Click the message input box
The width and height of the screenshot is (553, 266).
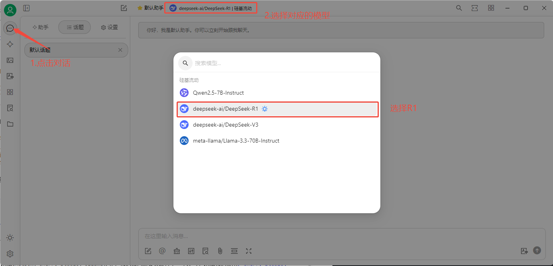(x=342, y=236)
